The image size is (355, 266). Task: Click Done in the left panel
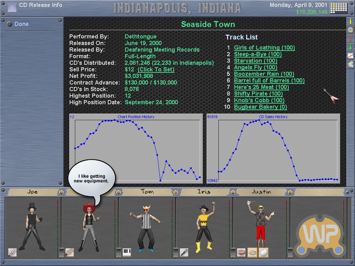pyautogui.click(x=21, y=24)
